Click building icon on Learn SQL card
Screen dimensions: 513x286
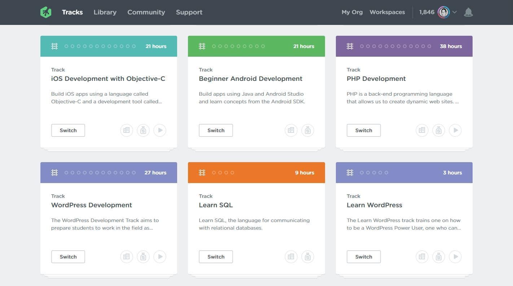[291, 257]
